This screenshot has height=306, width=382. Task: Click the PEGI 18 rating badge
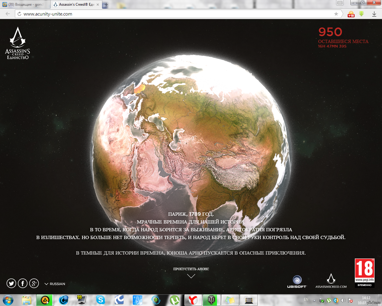pos(364,273)
